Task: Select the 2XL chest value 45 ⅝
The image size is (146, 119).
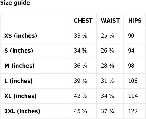Action: tap(81, 111)
